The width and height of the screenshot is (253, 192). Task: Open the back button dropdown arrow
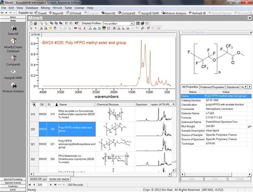pos(6,13)
